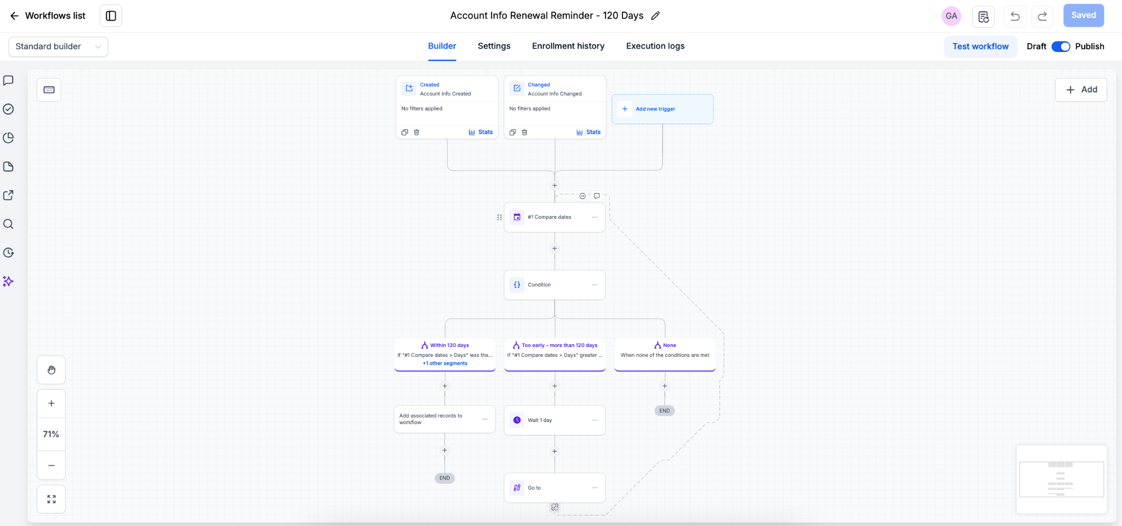1122x526 pixels.
Task: Add step below Add associated records node
Action: (445, 450)
